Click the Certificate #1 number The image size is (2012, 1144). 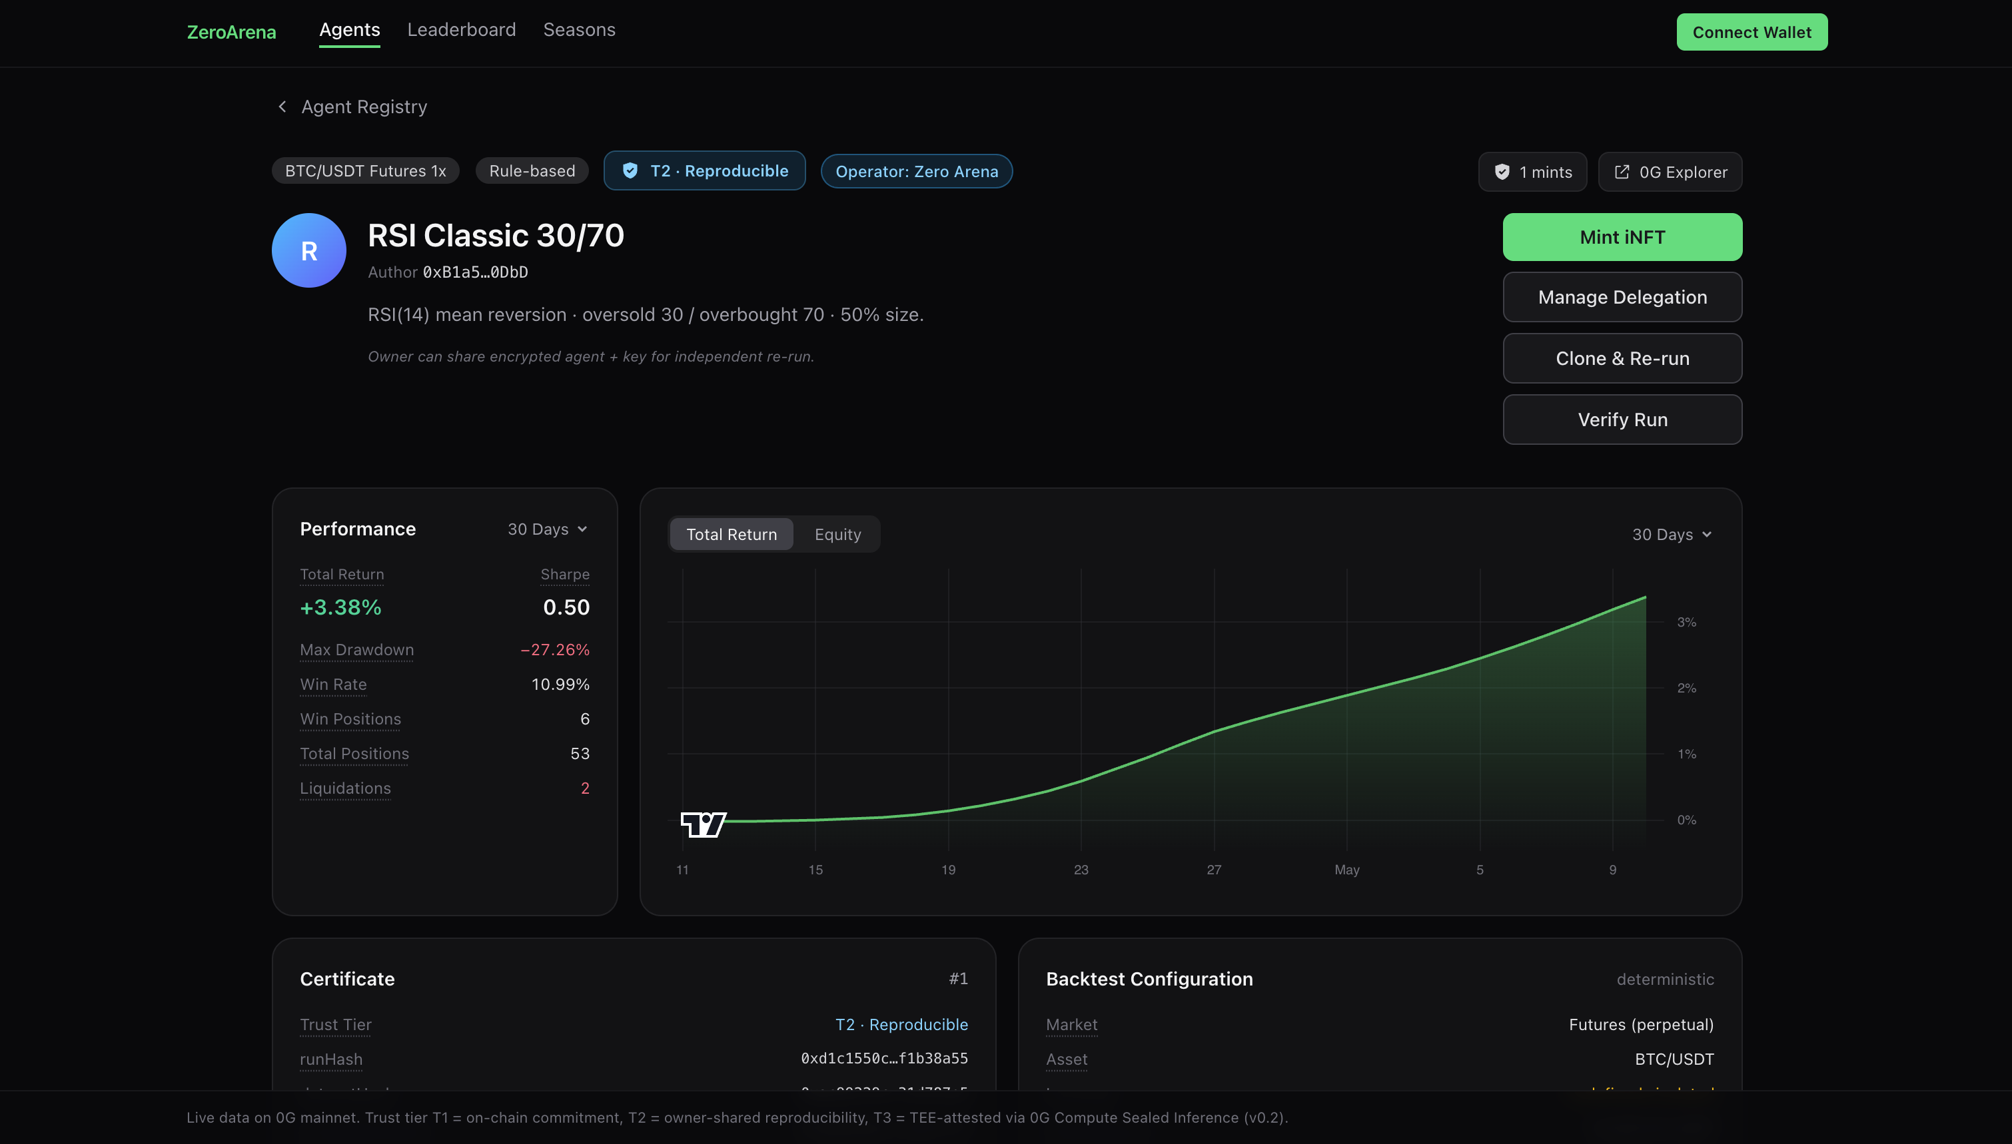click(x=958, y=978)
